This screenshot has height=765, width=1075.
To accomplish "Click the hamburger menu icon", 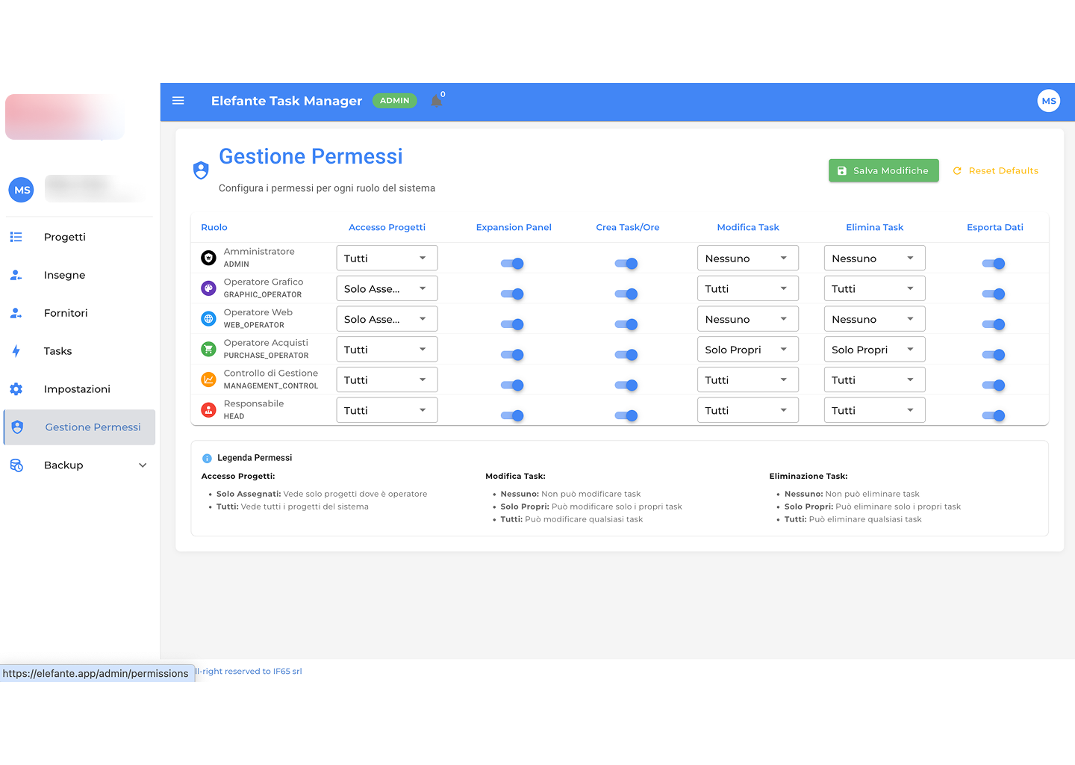I will (x=178, y=101).
